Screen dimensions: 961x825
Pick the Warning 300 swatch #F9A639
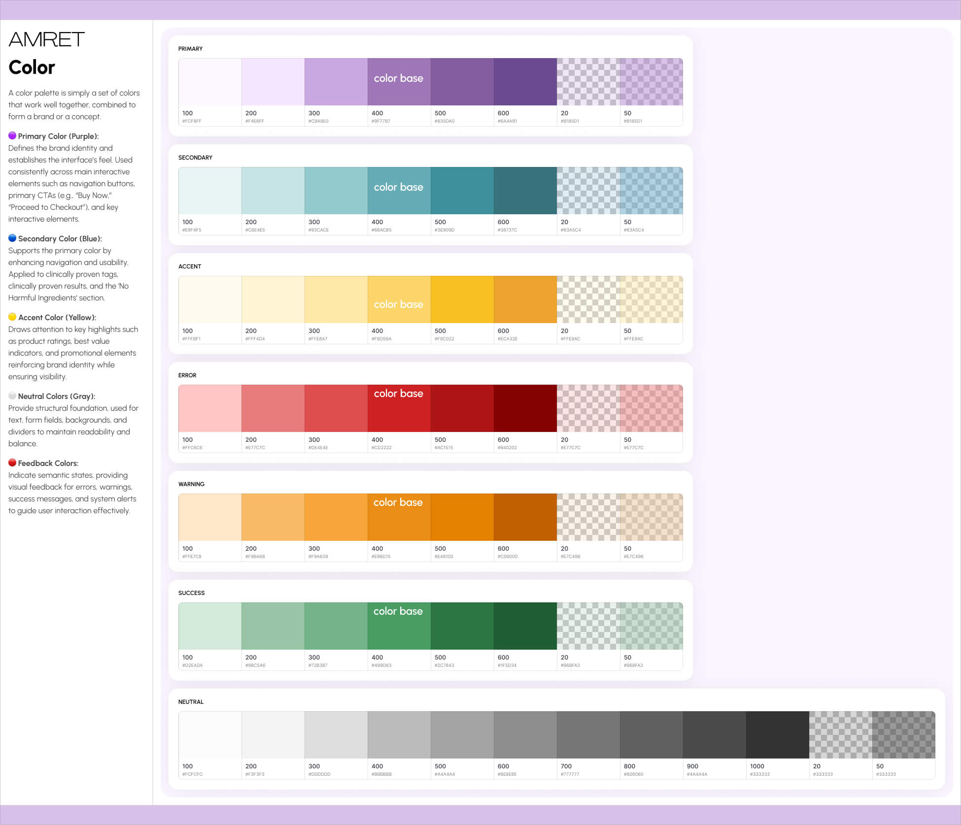point(336,517)
